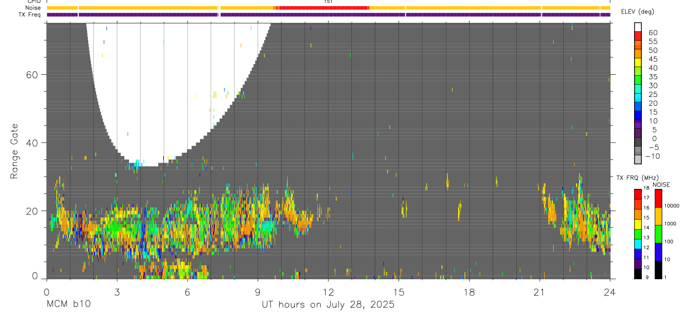Click the green 13–14 MHz TX FRQ segment
This screenshot has height=316, width=686.
637,234
